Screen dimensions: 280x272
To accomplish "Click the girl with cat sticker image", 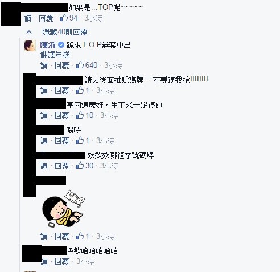I will tap(63, 208).
